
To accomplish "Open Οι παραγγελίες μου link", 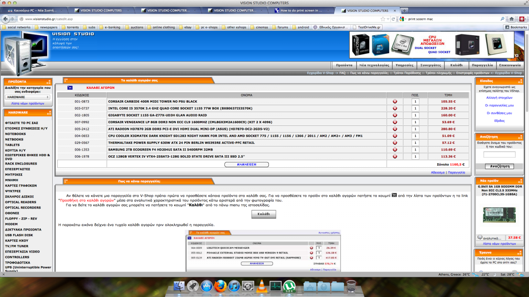I will 499,105.
